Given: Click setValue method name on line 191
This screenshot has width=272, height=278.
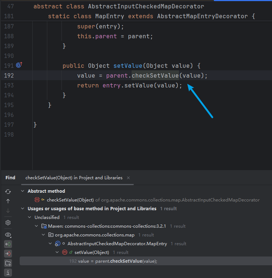Looking at the screenshot, I should (128, 66).
